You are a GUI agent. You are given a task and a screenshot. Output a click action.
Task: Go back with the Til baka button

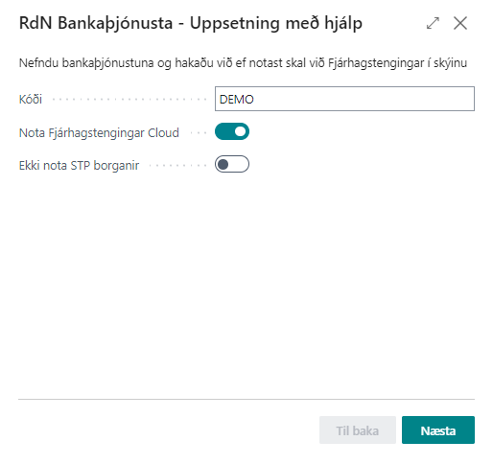coord(358,430)
